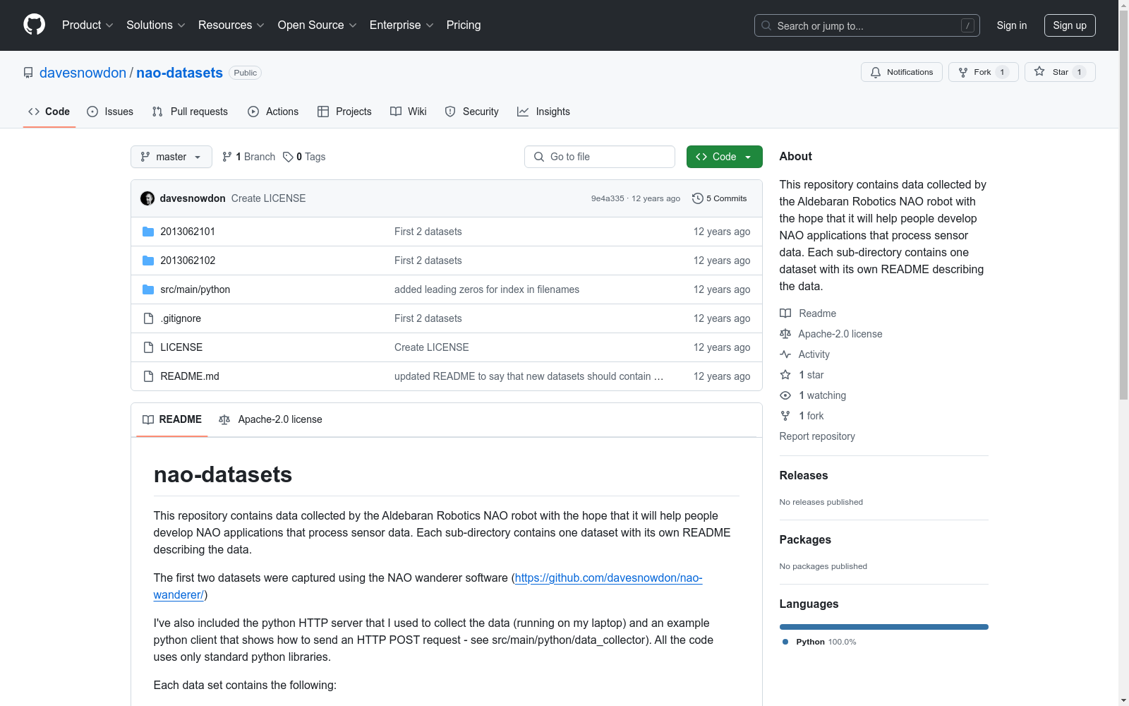Open the Packages heading link
Screen dimensions: 1129x706
805,539
